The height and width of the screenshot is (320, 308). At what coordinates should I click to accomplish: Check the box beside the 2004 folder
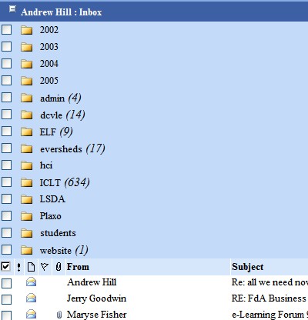pyautogui.click(x=6, y=63)
